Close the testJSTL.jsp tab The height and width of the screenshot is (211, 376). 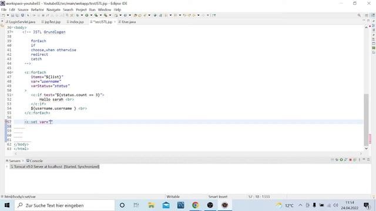[115, 22]
